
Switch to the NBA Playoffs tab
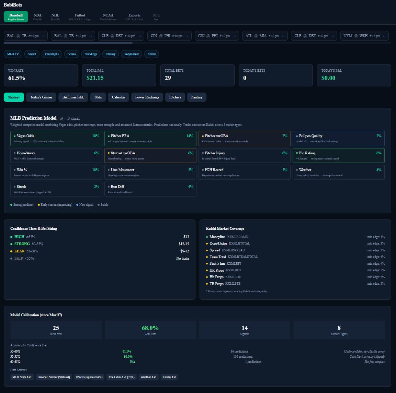coord(38,17)
